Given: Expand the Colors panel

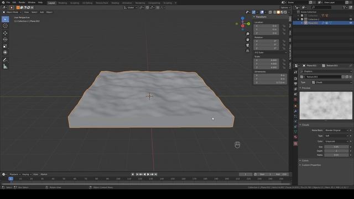Looking at the screenshot, I should click(304, 161).
